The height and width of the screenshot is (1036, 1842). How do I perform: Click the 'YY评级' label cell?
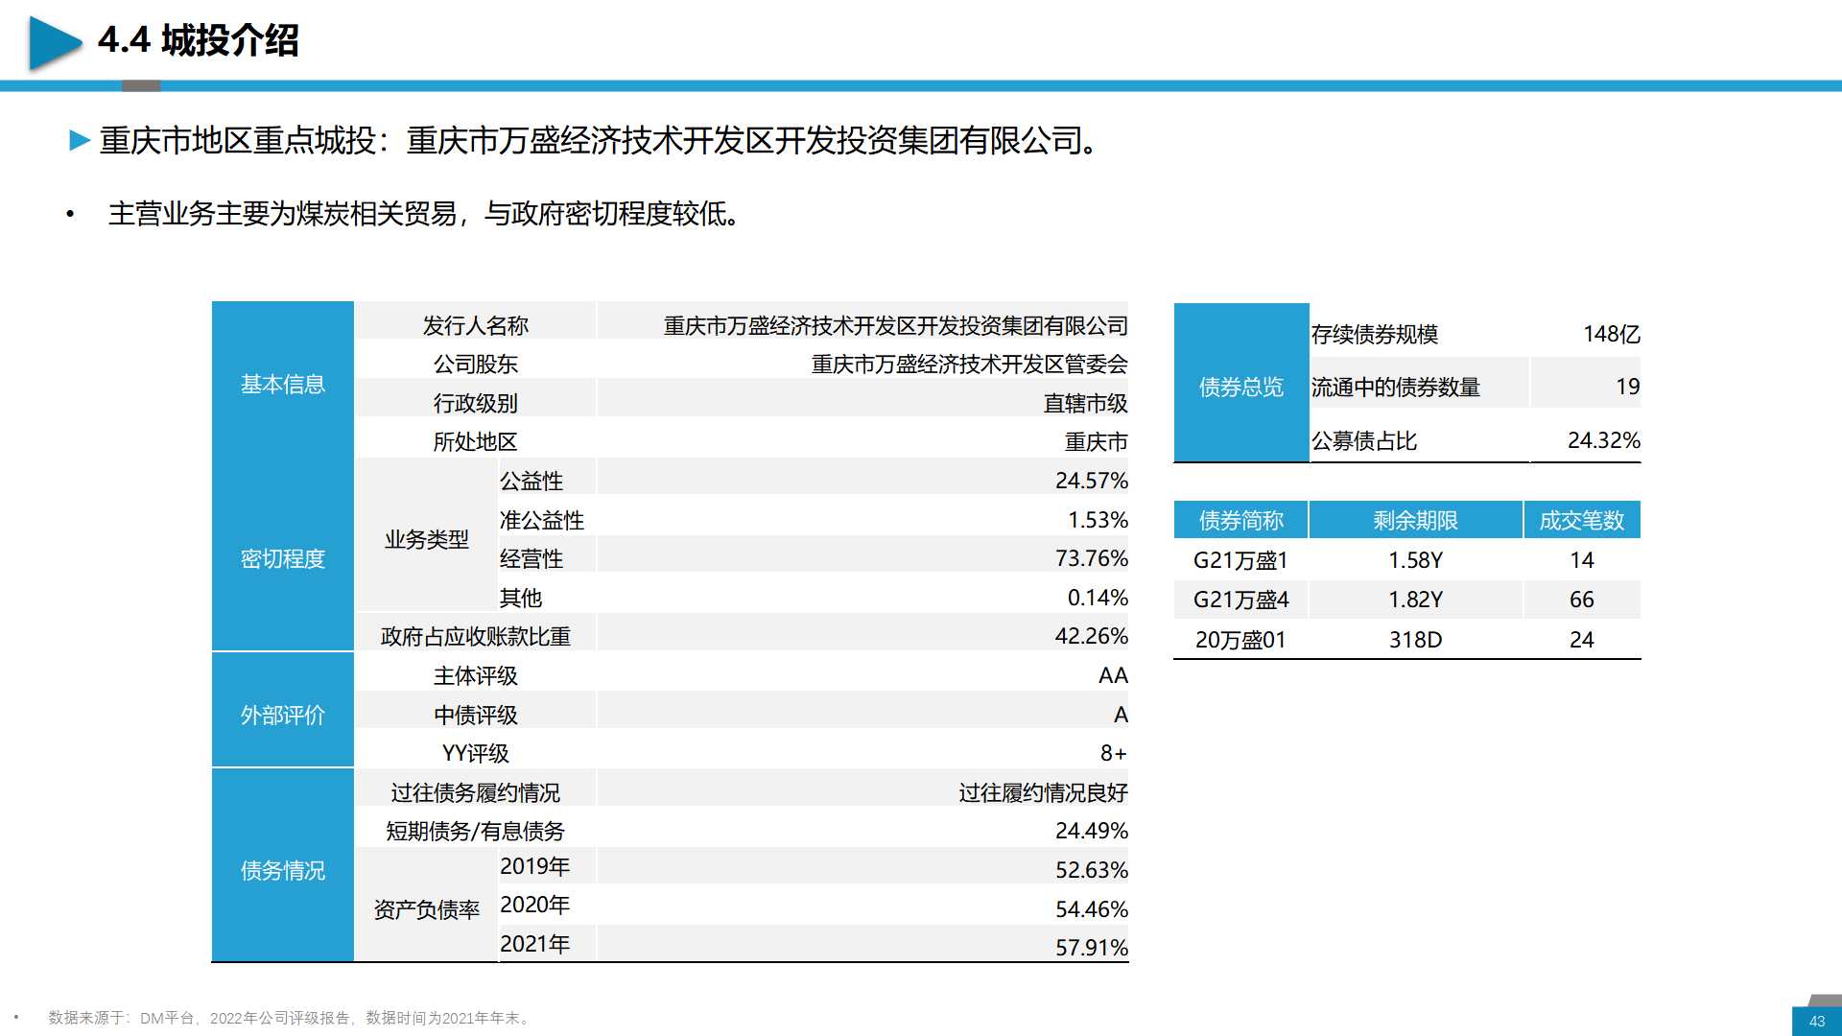[476, 754]
